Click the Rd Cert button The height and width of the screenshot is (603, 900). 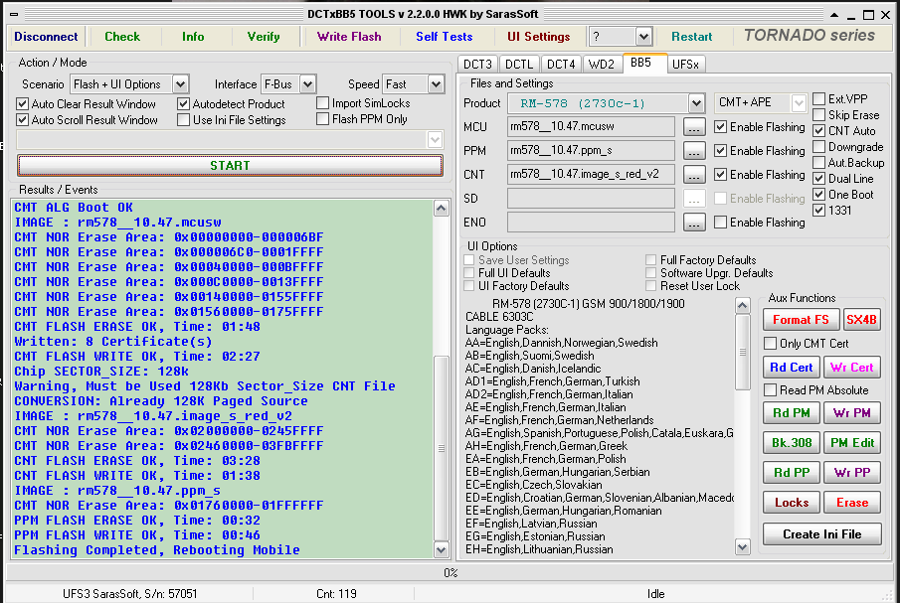[792, 368]
